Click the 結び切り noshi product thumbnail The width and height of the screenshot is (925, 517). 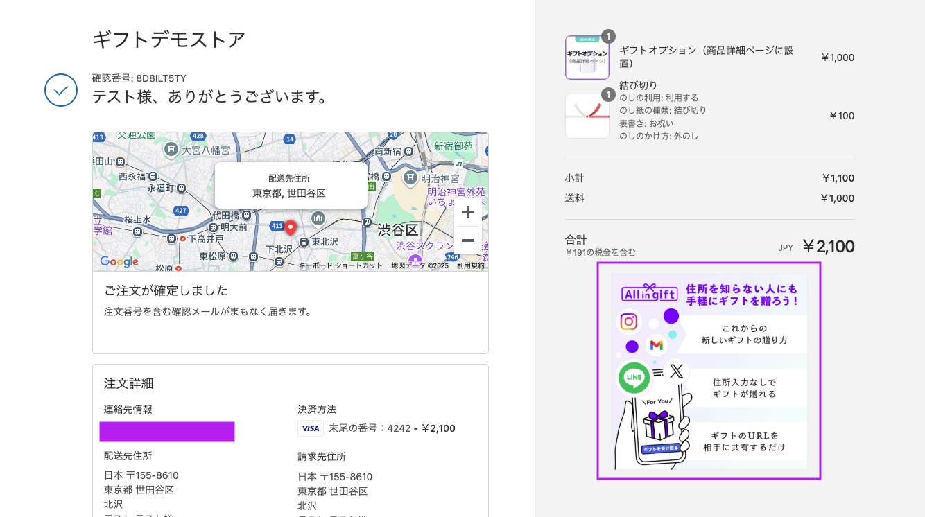coord(587,116)
